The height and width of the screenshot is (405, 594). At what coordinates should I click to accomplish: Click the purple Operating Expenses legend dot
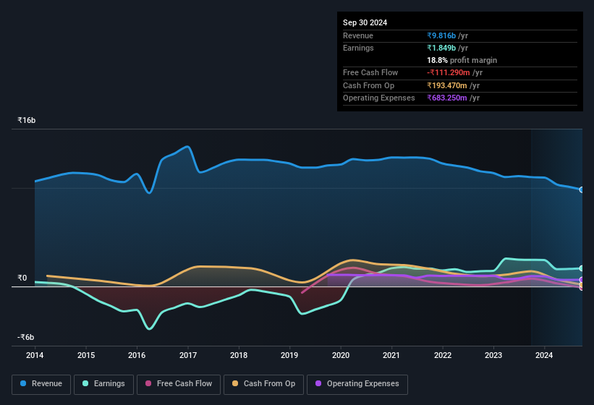click(318, 383)
